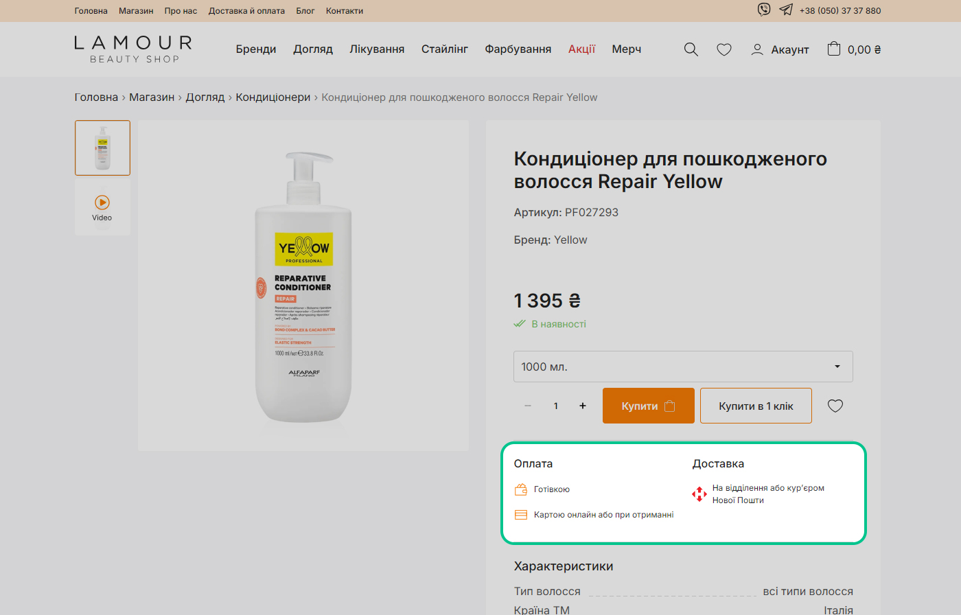Viewport: 961px width, 615px height.
Task: Open Бренди menu
Action: (x=256, y=49)
